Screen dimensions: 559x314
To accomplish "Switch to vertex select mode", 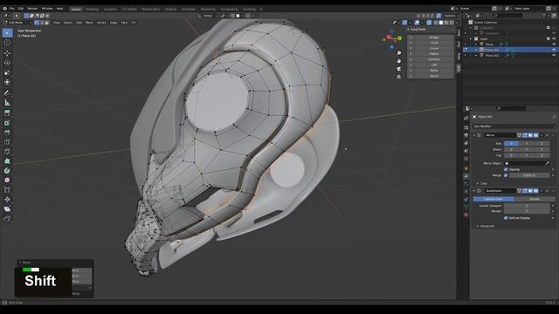I will click(37, 23).
